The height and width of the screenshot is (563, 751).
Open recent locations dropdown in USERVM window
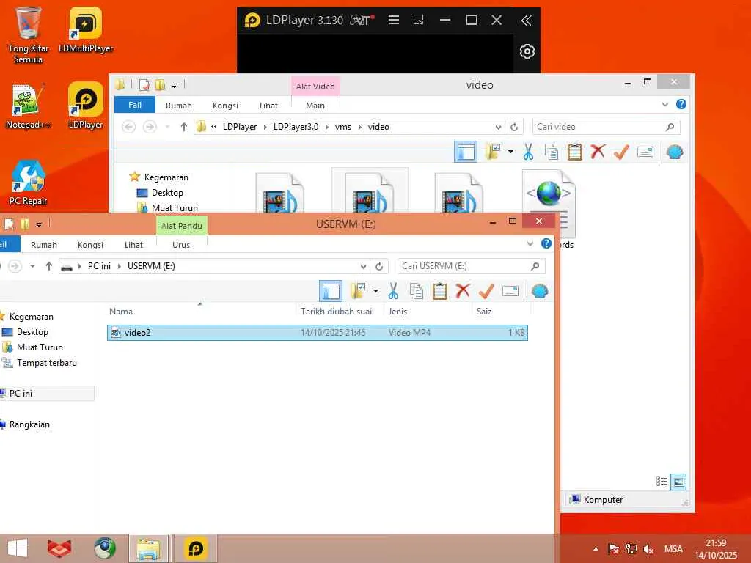(x=32, y=266)
